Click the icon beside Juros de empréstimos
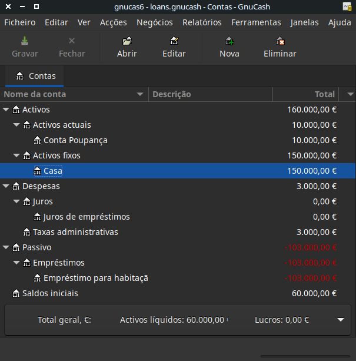The image size is (356, 361). 37,217
